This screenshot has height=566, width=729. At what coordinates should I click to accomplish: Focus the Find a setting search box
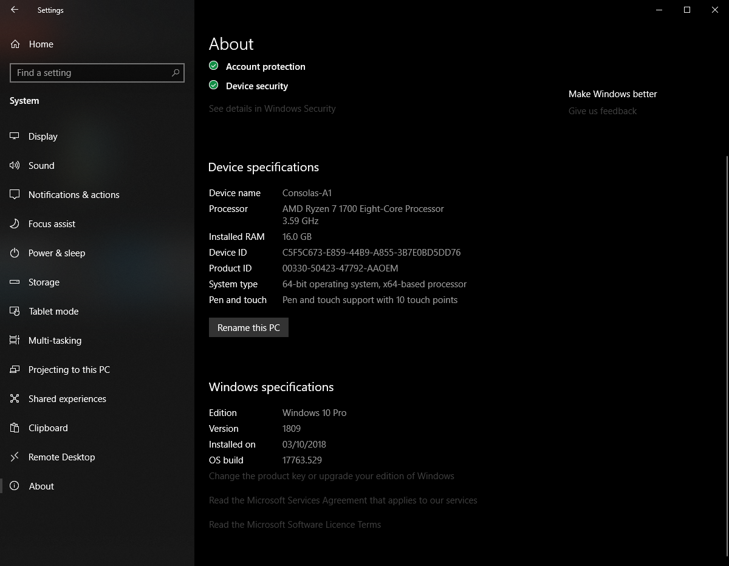click(97, 73)
